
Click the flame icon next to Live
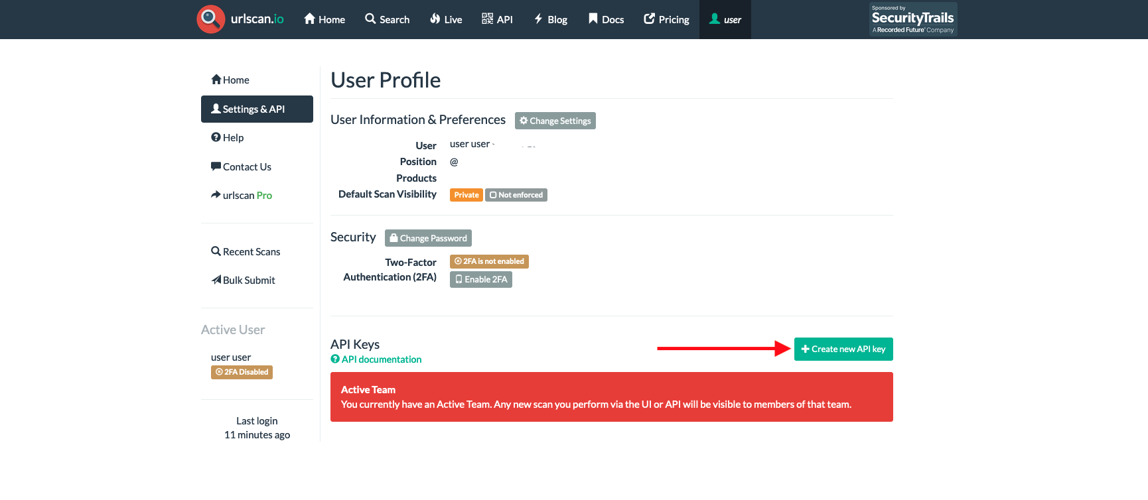pos(435,19)
